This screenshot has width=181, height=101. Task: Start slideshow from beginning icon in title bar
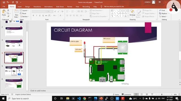pos(17,2)
